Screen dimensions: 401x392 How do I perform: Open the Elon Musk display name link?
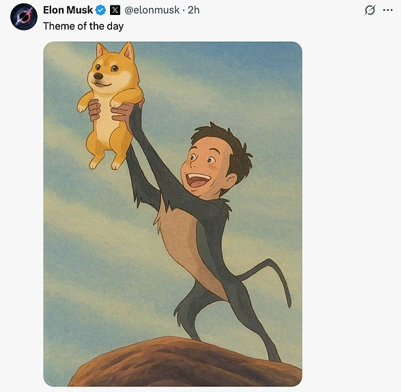click(x=68, y=10)
